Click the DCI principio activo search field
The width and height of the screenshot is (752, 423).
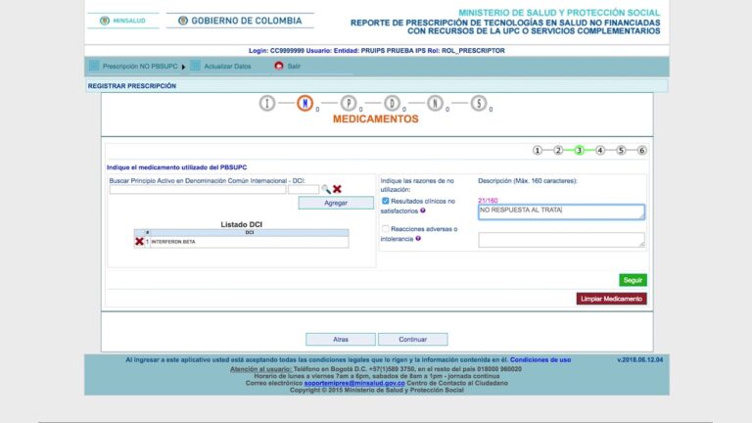(x=198, y=189)
